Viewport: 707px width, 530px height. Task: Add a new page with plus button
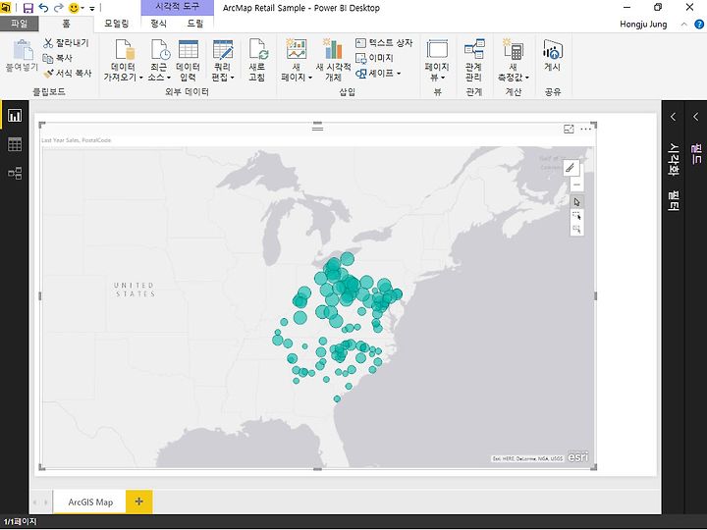(x=138, y=502)
